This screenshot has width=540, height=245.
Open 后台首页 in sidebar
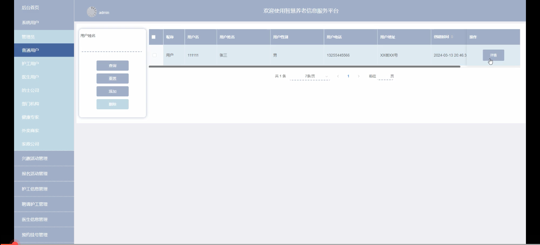(44, 7)
